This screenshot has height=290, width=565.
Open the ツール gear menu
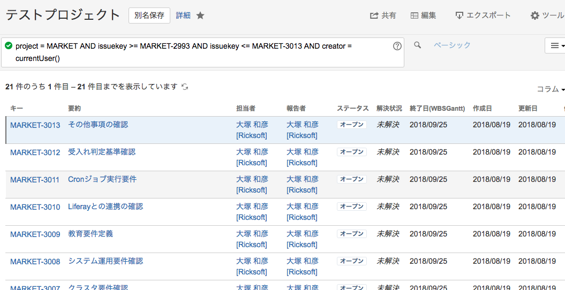547,16
